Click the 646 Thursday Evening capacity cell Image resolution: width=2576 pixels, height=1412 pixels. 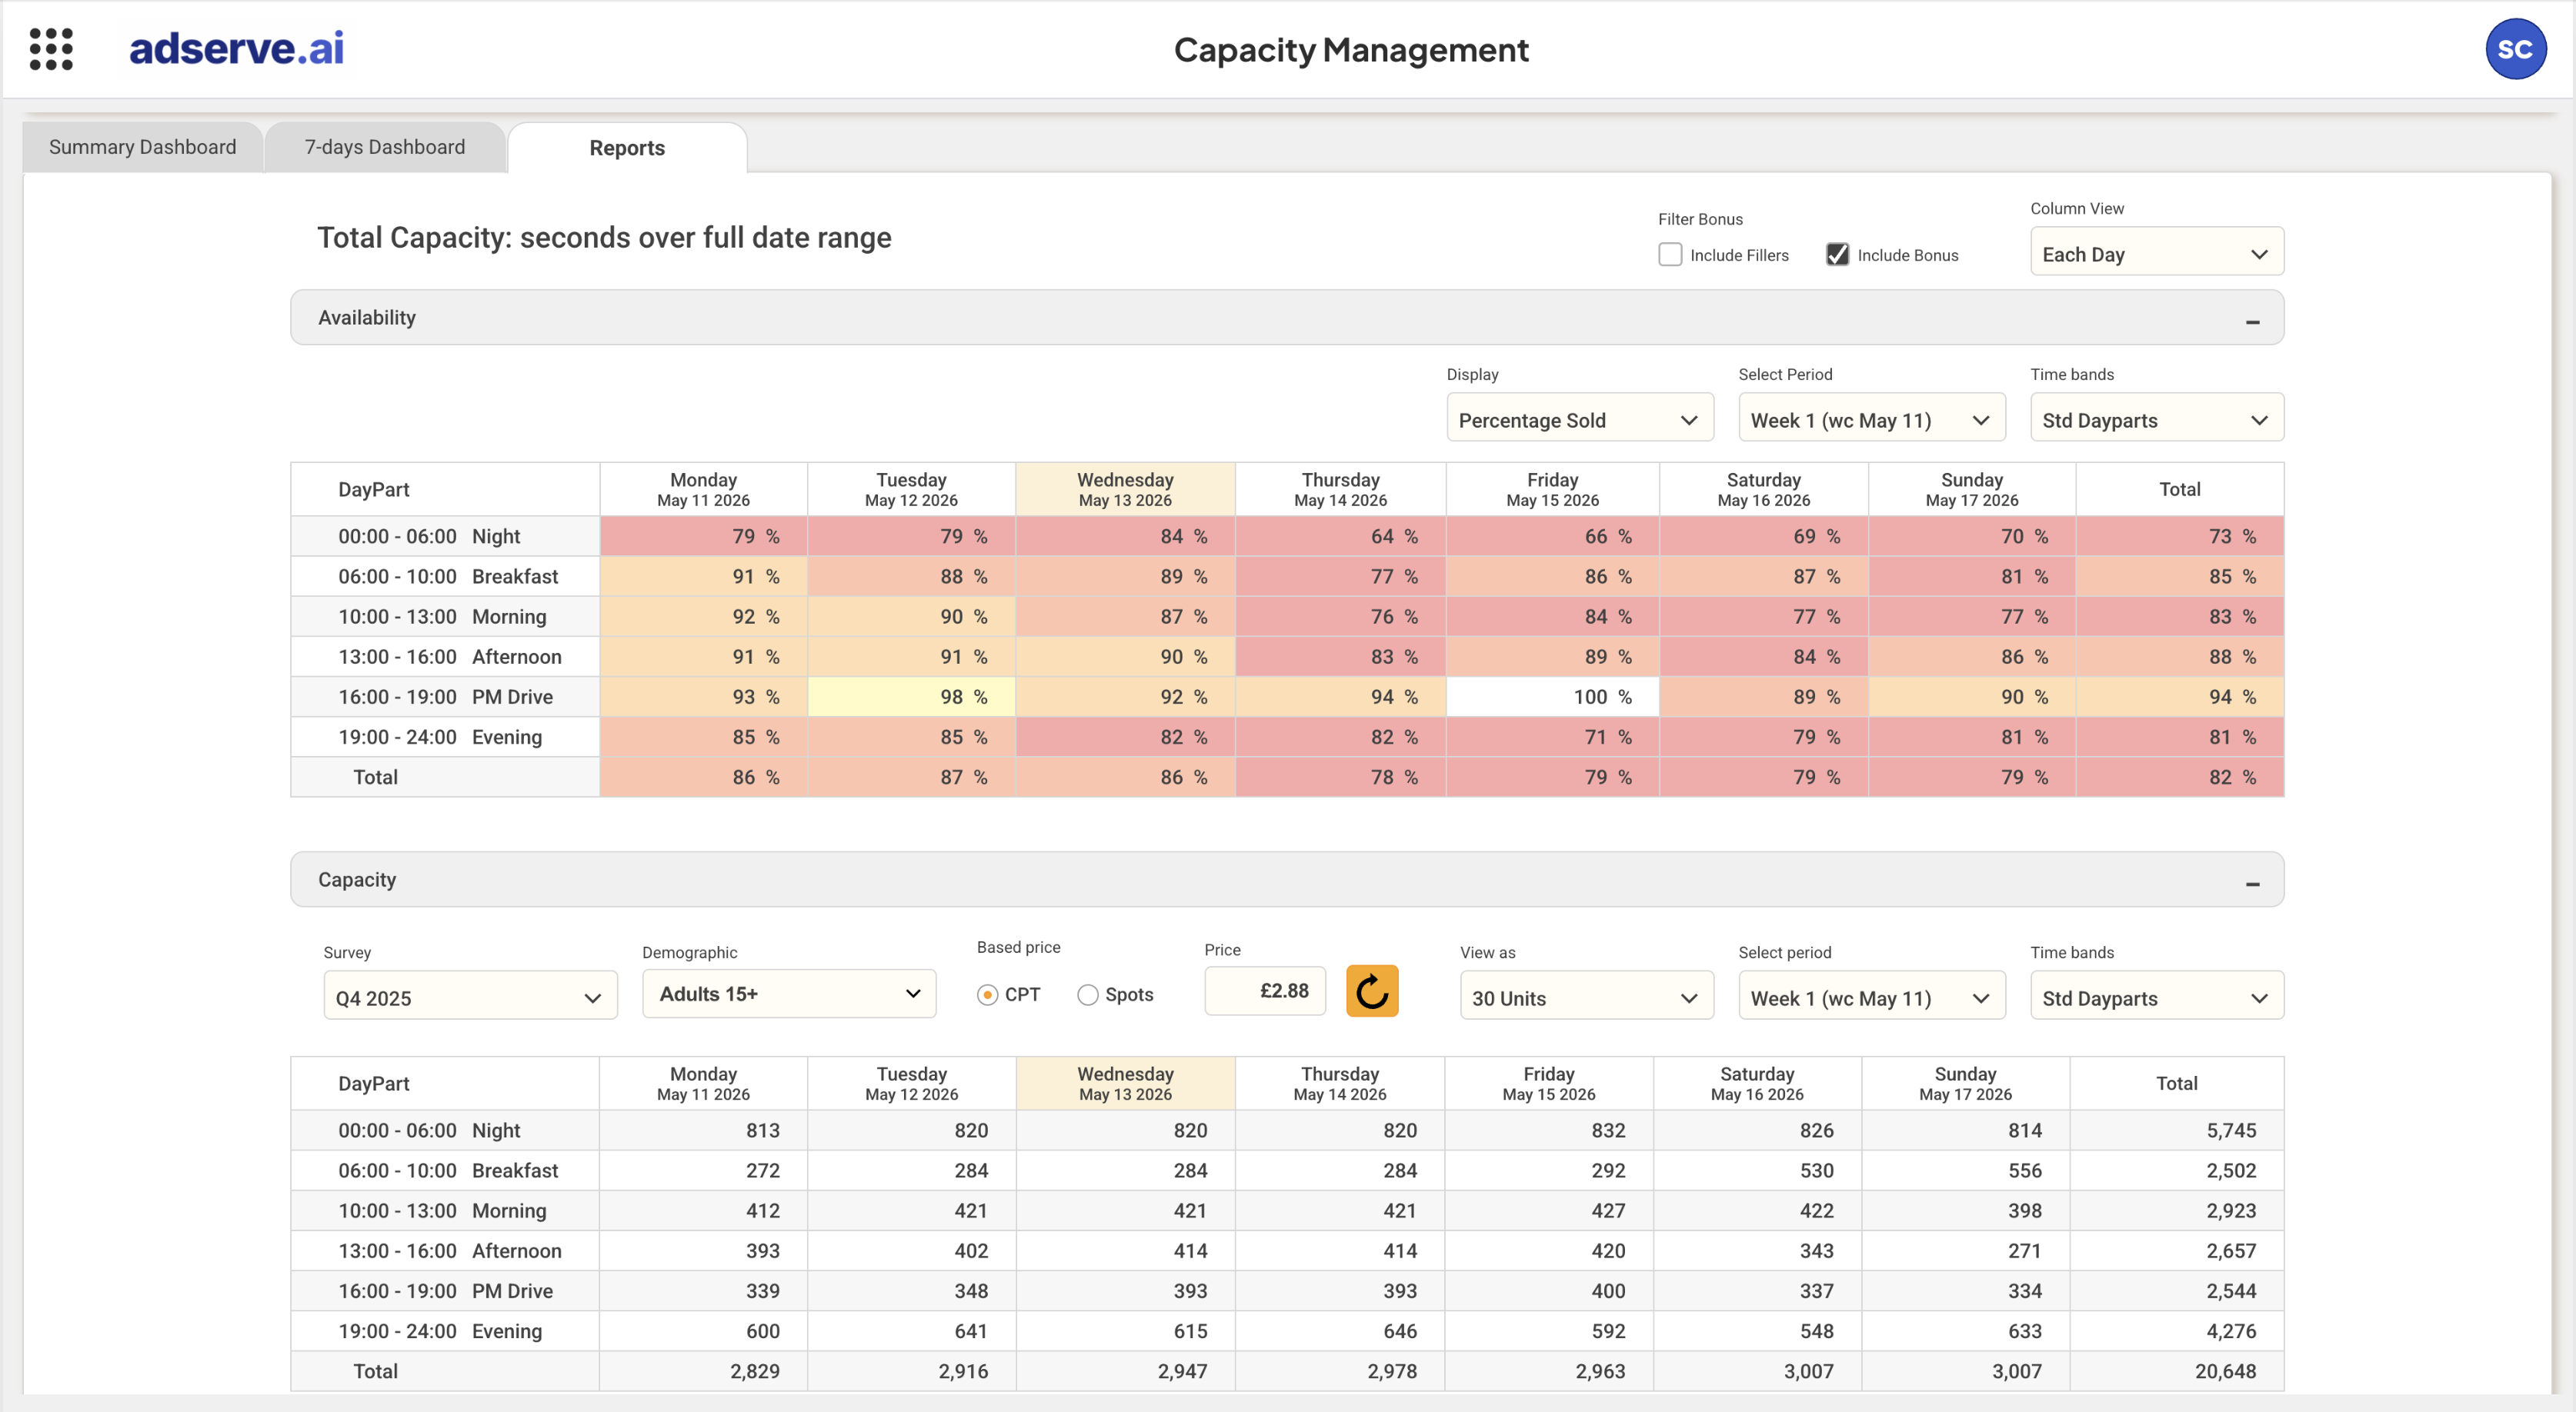pyautogui.click(x=1340, y=1331)
